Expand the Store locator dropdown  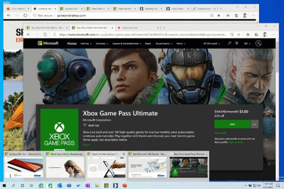point(164,44)
